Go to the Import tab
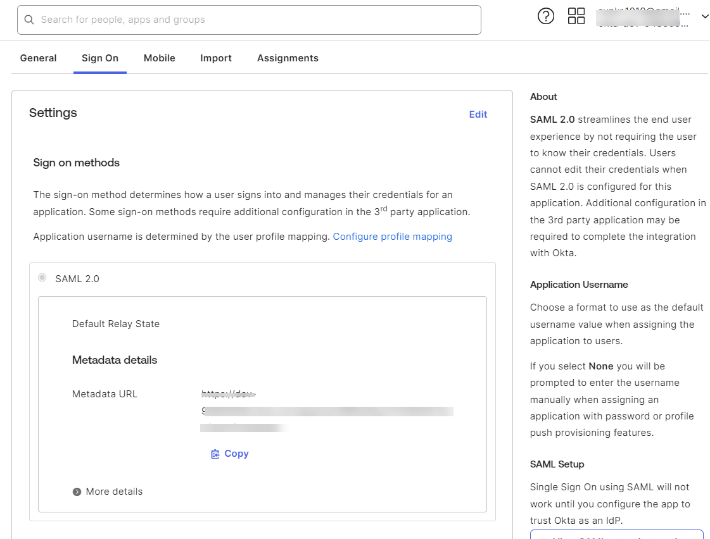The image size is (710, 539). coord(216,58)
